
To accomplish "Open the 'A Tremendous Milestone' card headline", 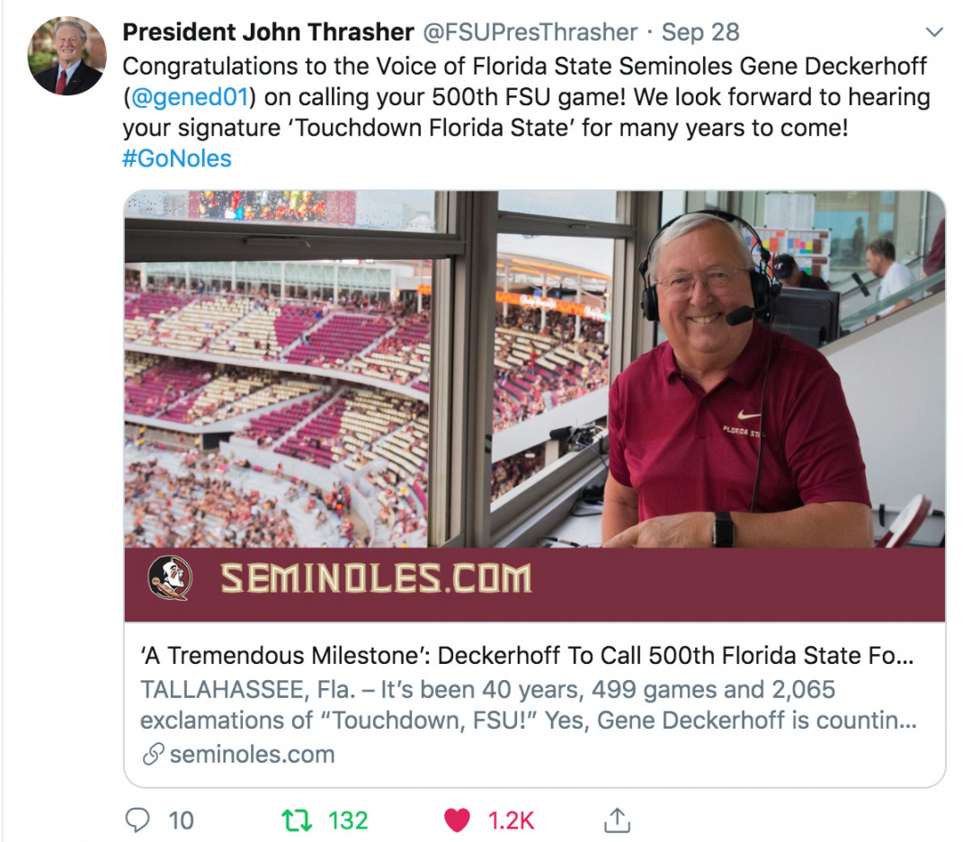I will click(x=526, y=656).
